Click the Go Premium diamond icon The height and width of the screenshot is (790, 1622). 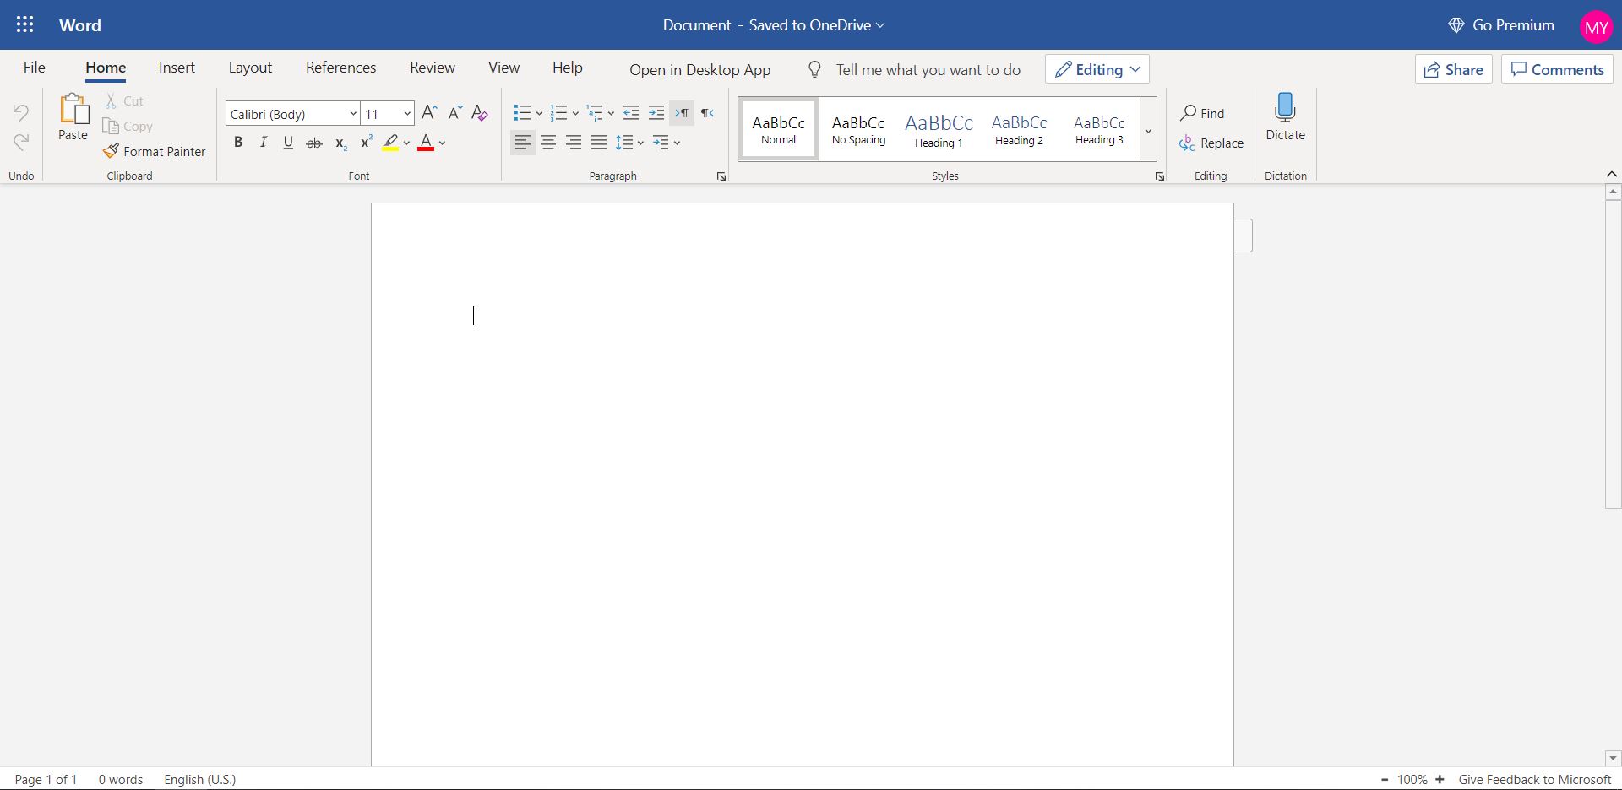click(x=1456, y=25)
